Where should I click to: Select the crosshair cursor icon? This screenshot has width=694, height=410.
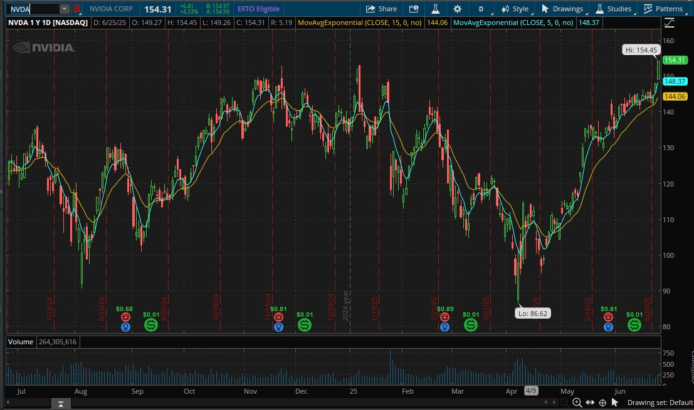click(x=602, y=402)
